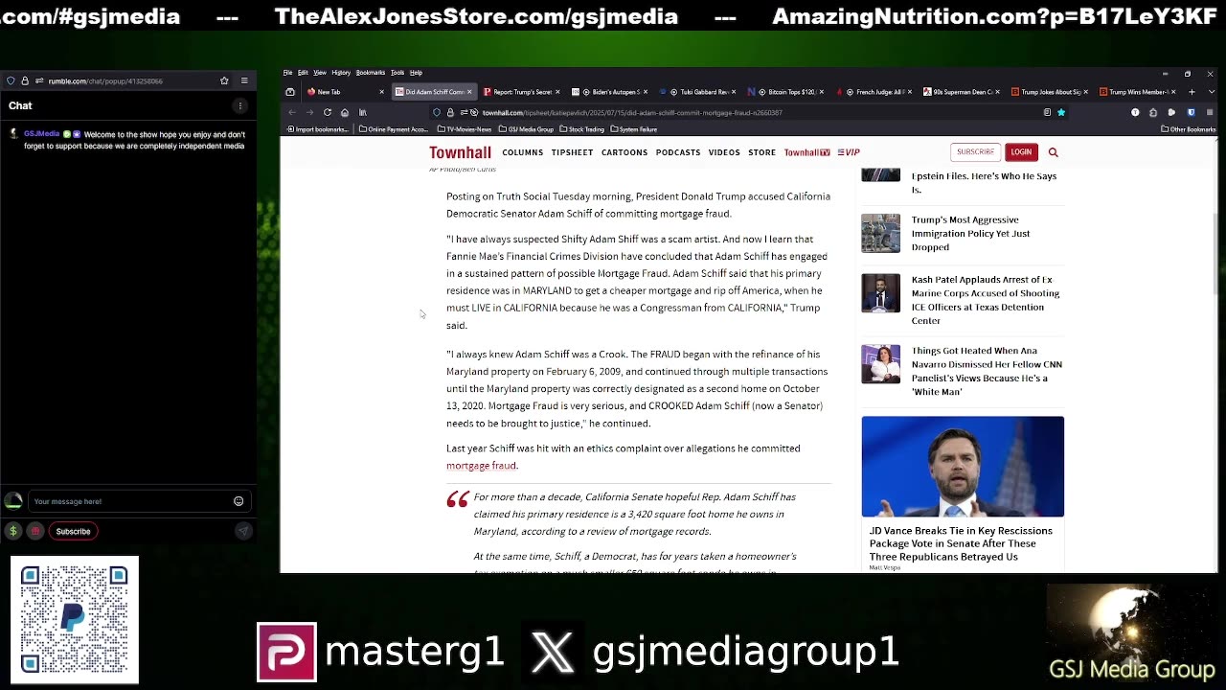Screen dimensions: 1226x690
Task: Open CARTOONS section on Townhall
Action: tap(624, 152)
